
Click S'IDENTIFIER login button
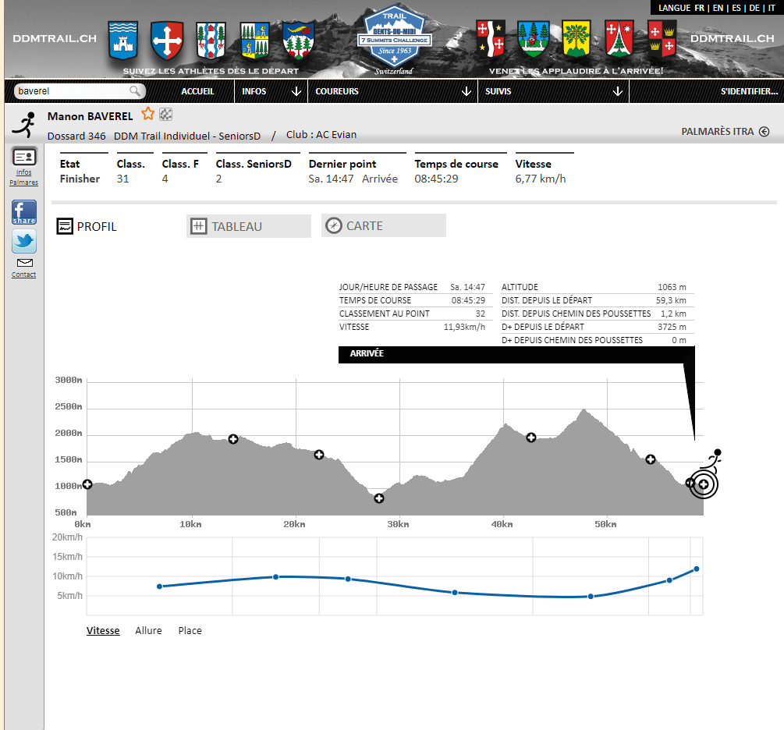pyautogui.click(x=749, y=91)
